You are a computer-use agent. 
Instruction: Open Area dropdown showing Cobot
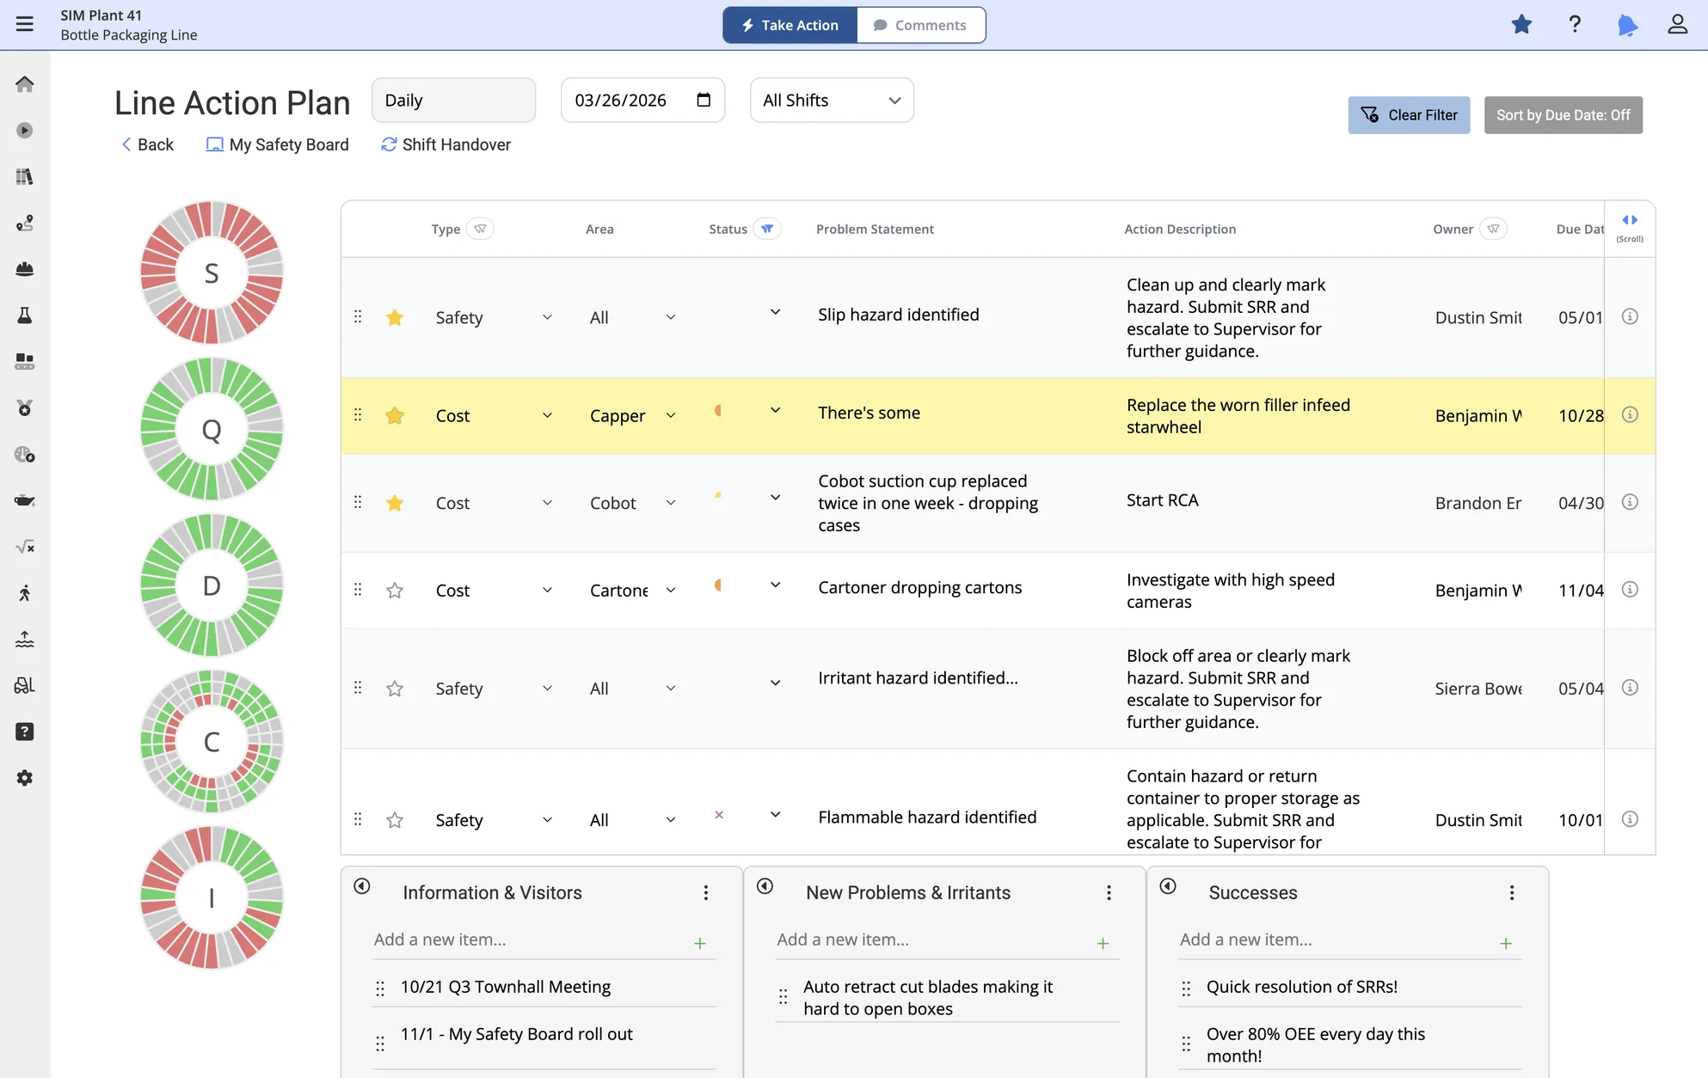coord(671,503)
